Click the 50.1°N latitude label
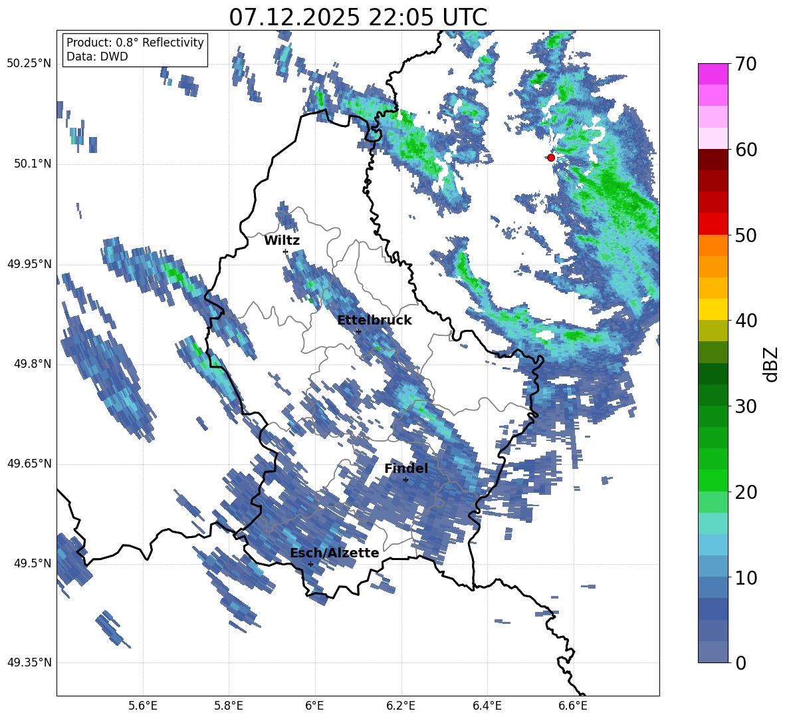This screenshot has height=719, width=787. point(33,164)
